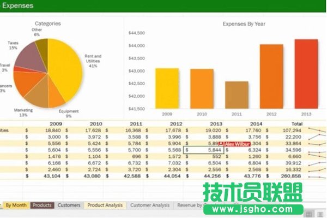Click the Marketing 13% data label
Viewport: 327px width, 218px height.
(23, 113)
